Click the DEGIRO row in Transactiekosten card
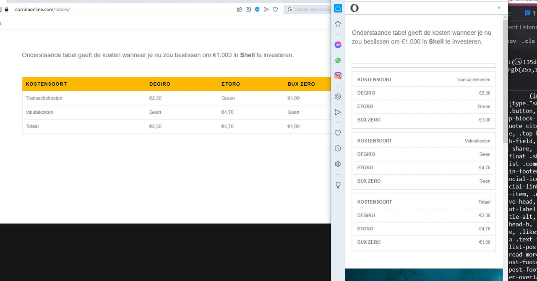Screen dimensions: 537x281 click(x=424, y=93)
